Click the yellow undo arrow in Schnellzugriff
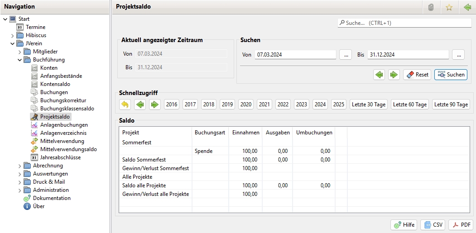The height and width of the screenshot is (233, 476). tap(125, 105)
